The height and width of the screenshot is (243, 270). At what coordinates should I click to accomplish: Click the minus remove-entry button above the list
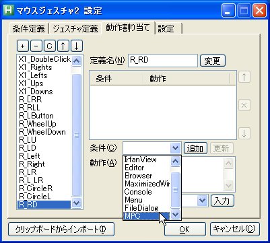[x=36, y=46]
